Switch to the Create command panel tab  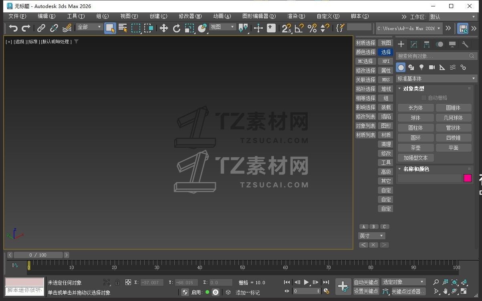pyautogui.click(x=401, y=44)
